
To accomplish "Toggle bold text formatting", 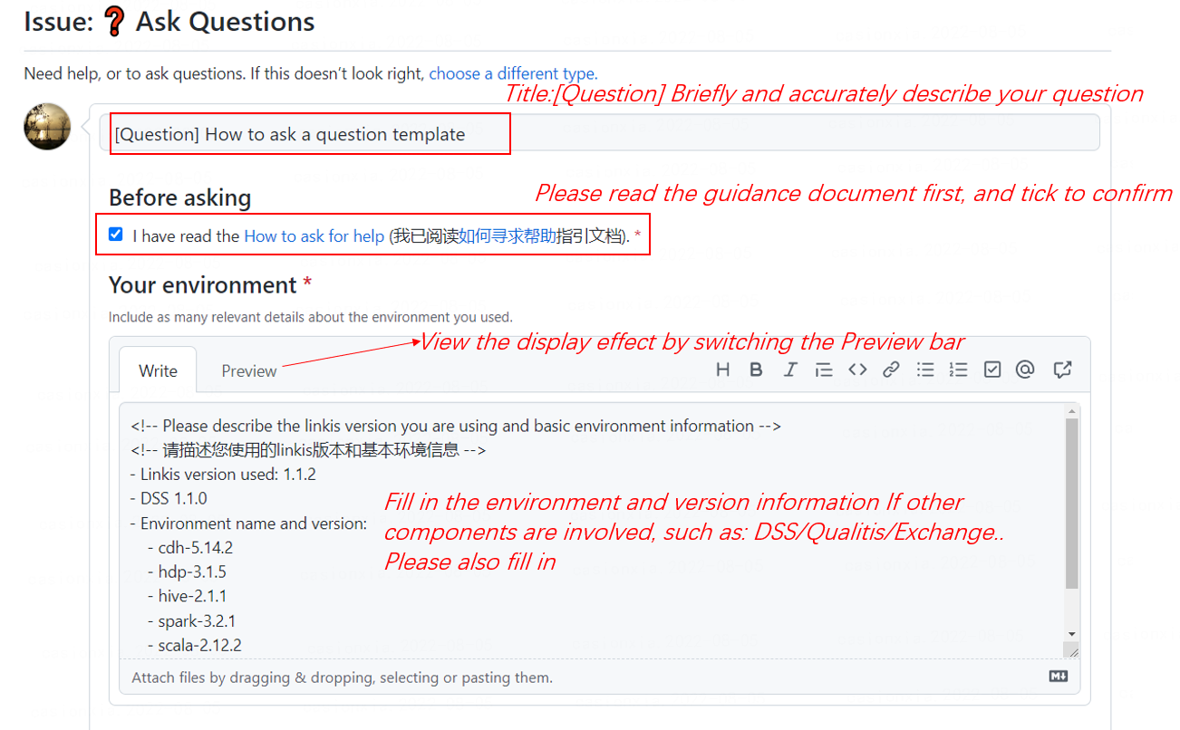I will 756,370.
